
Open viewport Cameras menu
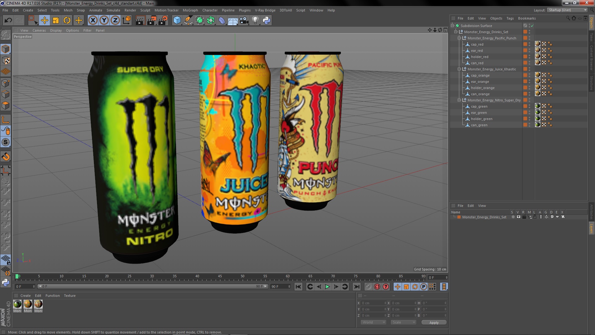(x=39, y=30)
